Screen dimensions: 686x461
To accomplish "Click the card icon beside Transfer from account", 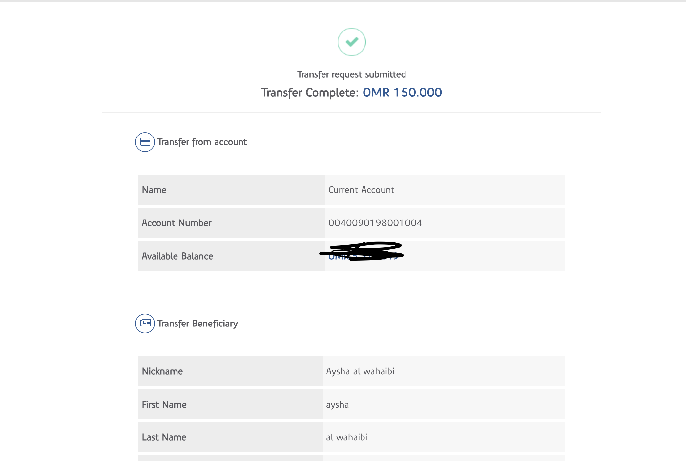I will pyautogui.click(x=145, y=142).
